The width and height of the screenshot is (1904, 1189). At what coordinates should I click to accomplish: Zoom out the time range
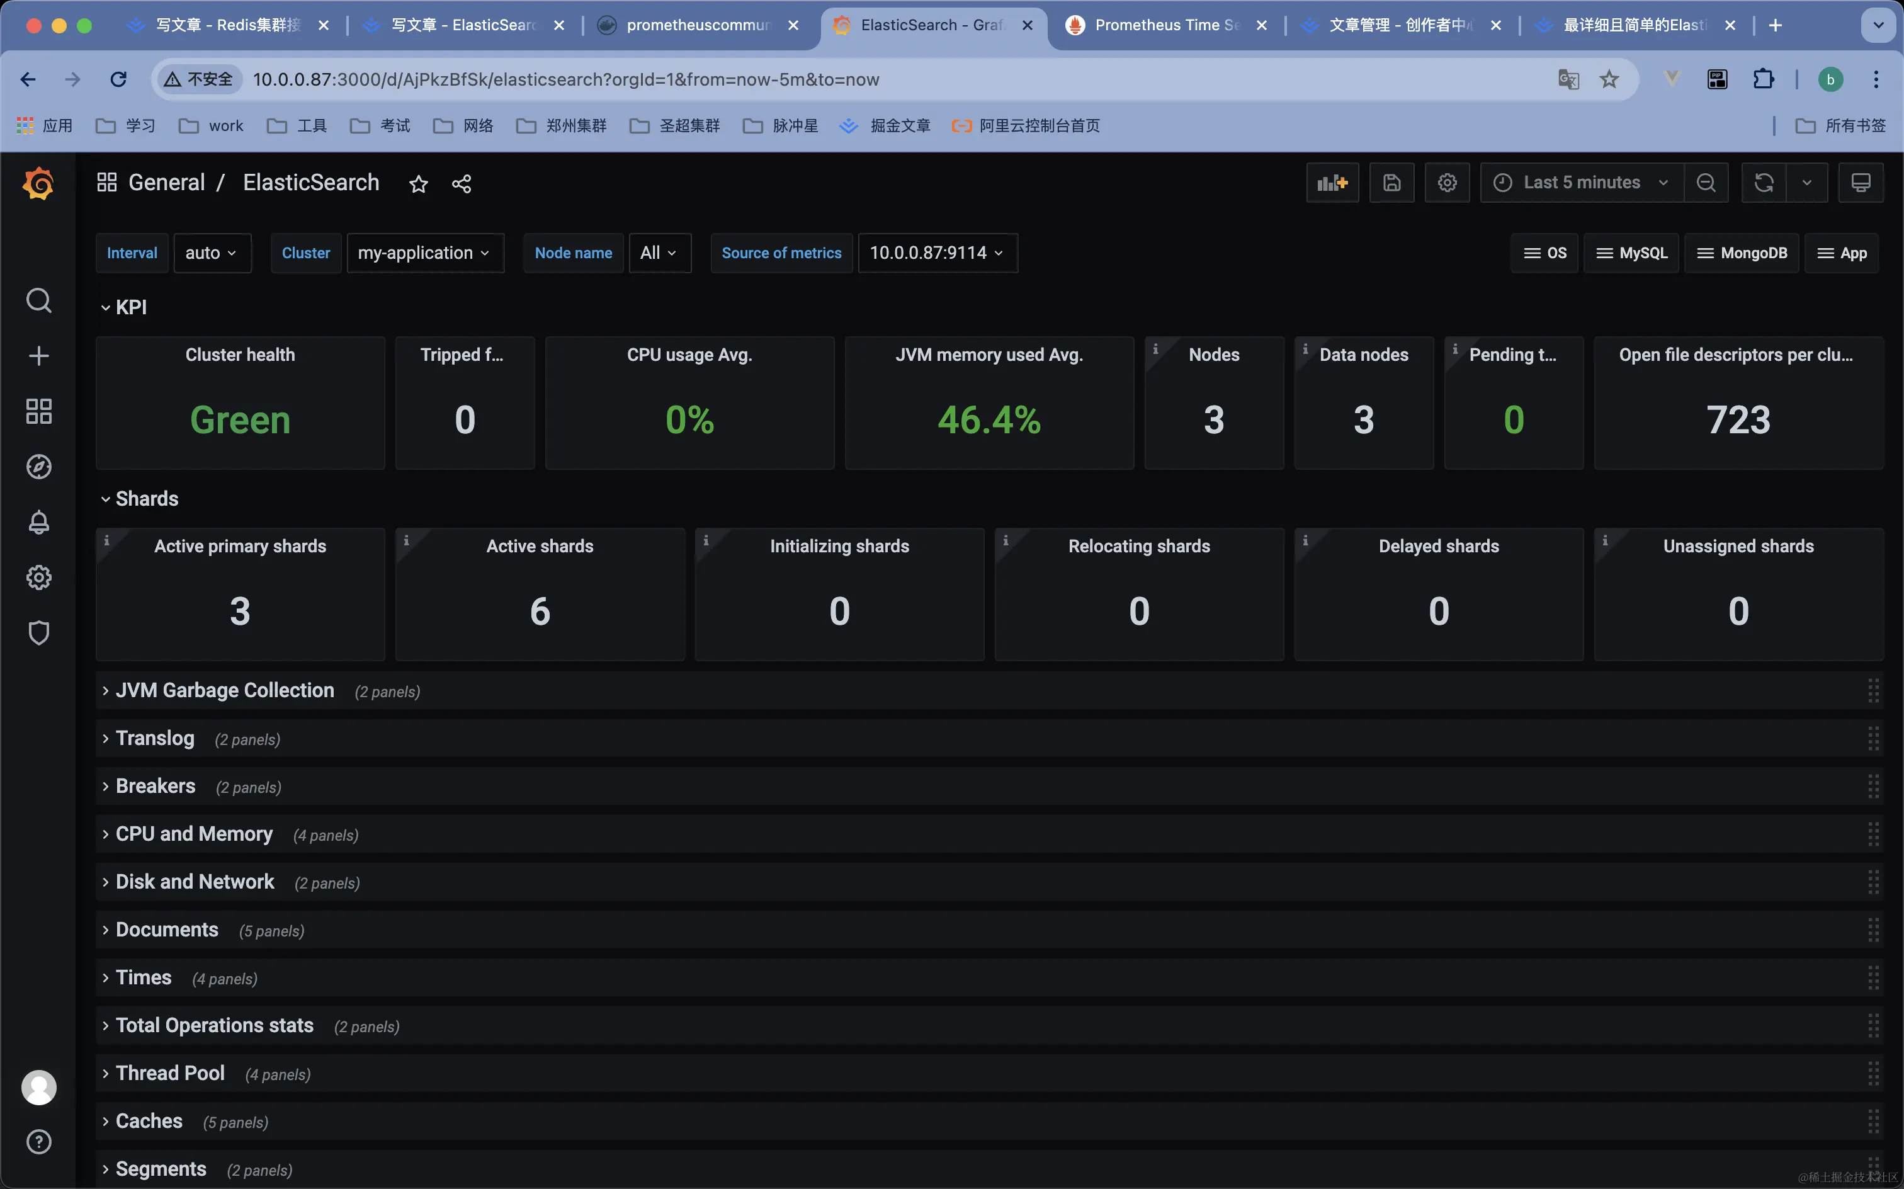tap(1706, 183)
